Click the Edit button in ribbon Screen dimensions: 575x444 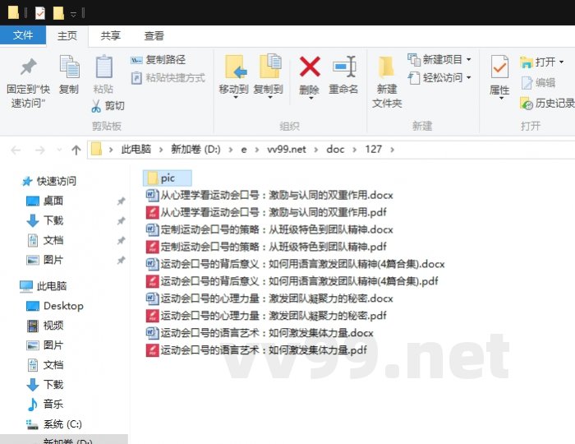click(538, 83)
